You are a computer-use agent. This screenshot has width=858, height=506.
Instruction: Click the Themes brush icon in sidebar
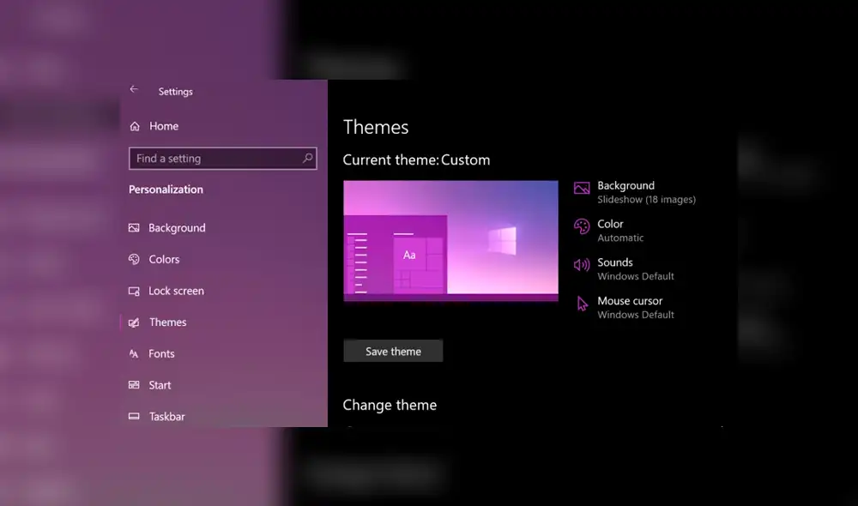(x=133, y=322)
